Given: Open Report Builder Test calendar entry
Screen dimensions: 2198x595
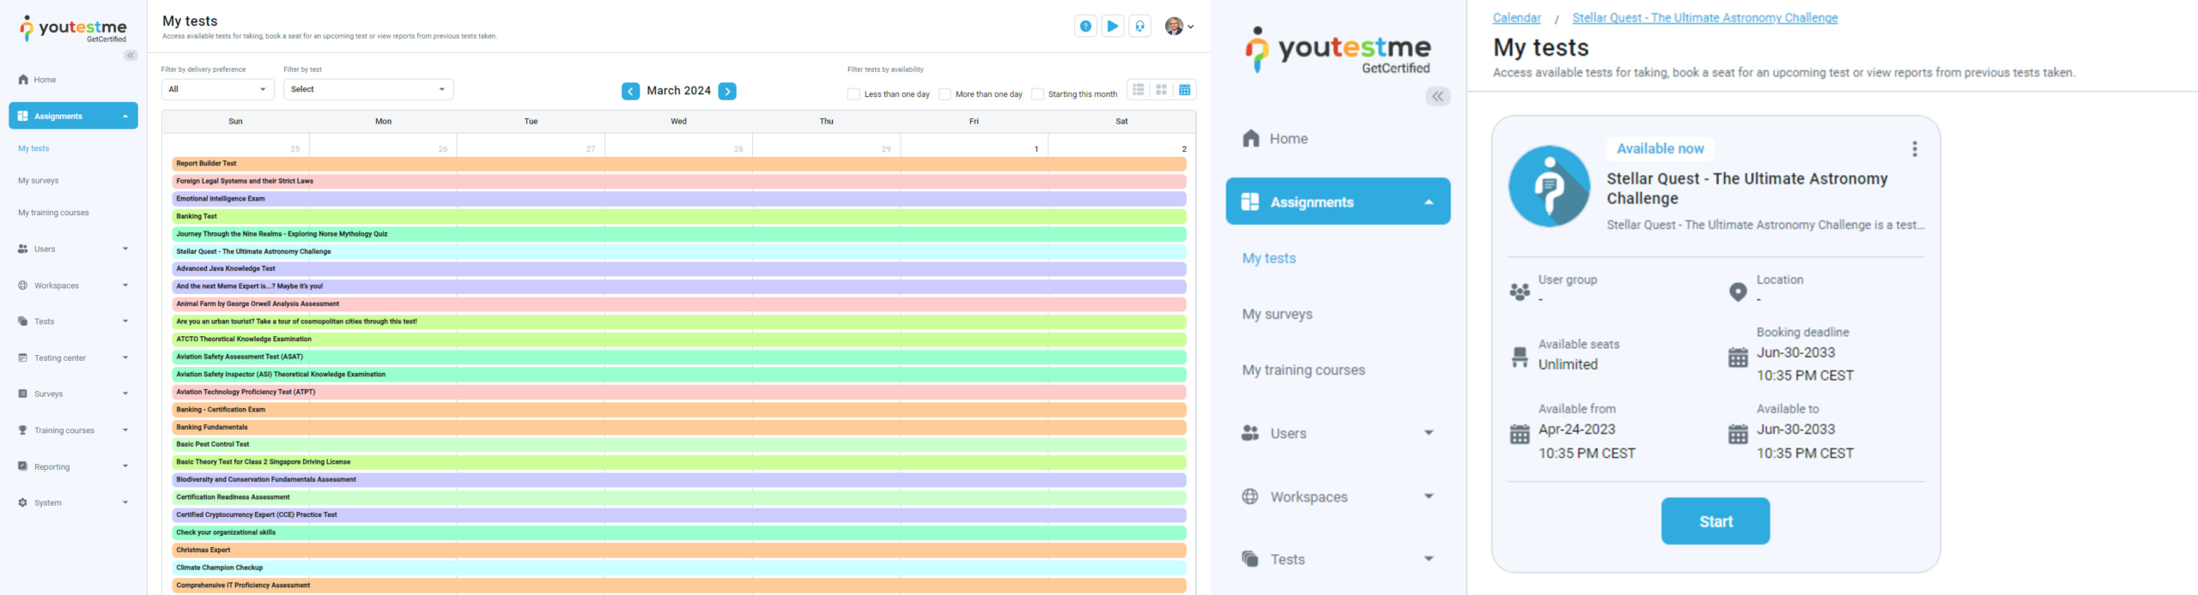Looking at the screenshot, I should click(678, 164).
